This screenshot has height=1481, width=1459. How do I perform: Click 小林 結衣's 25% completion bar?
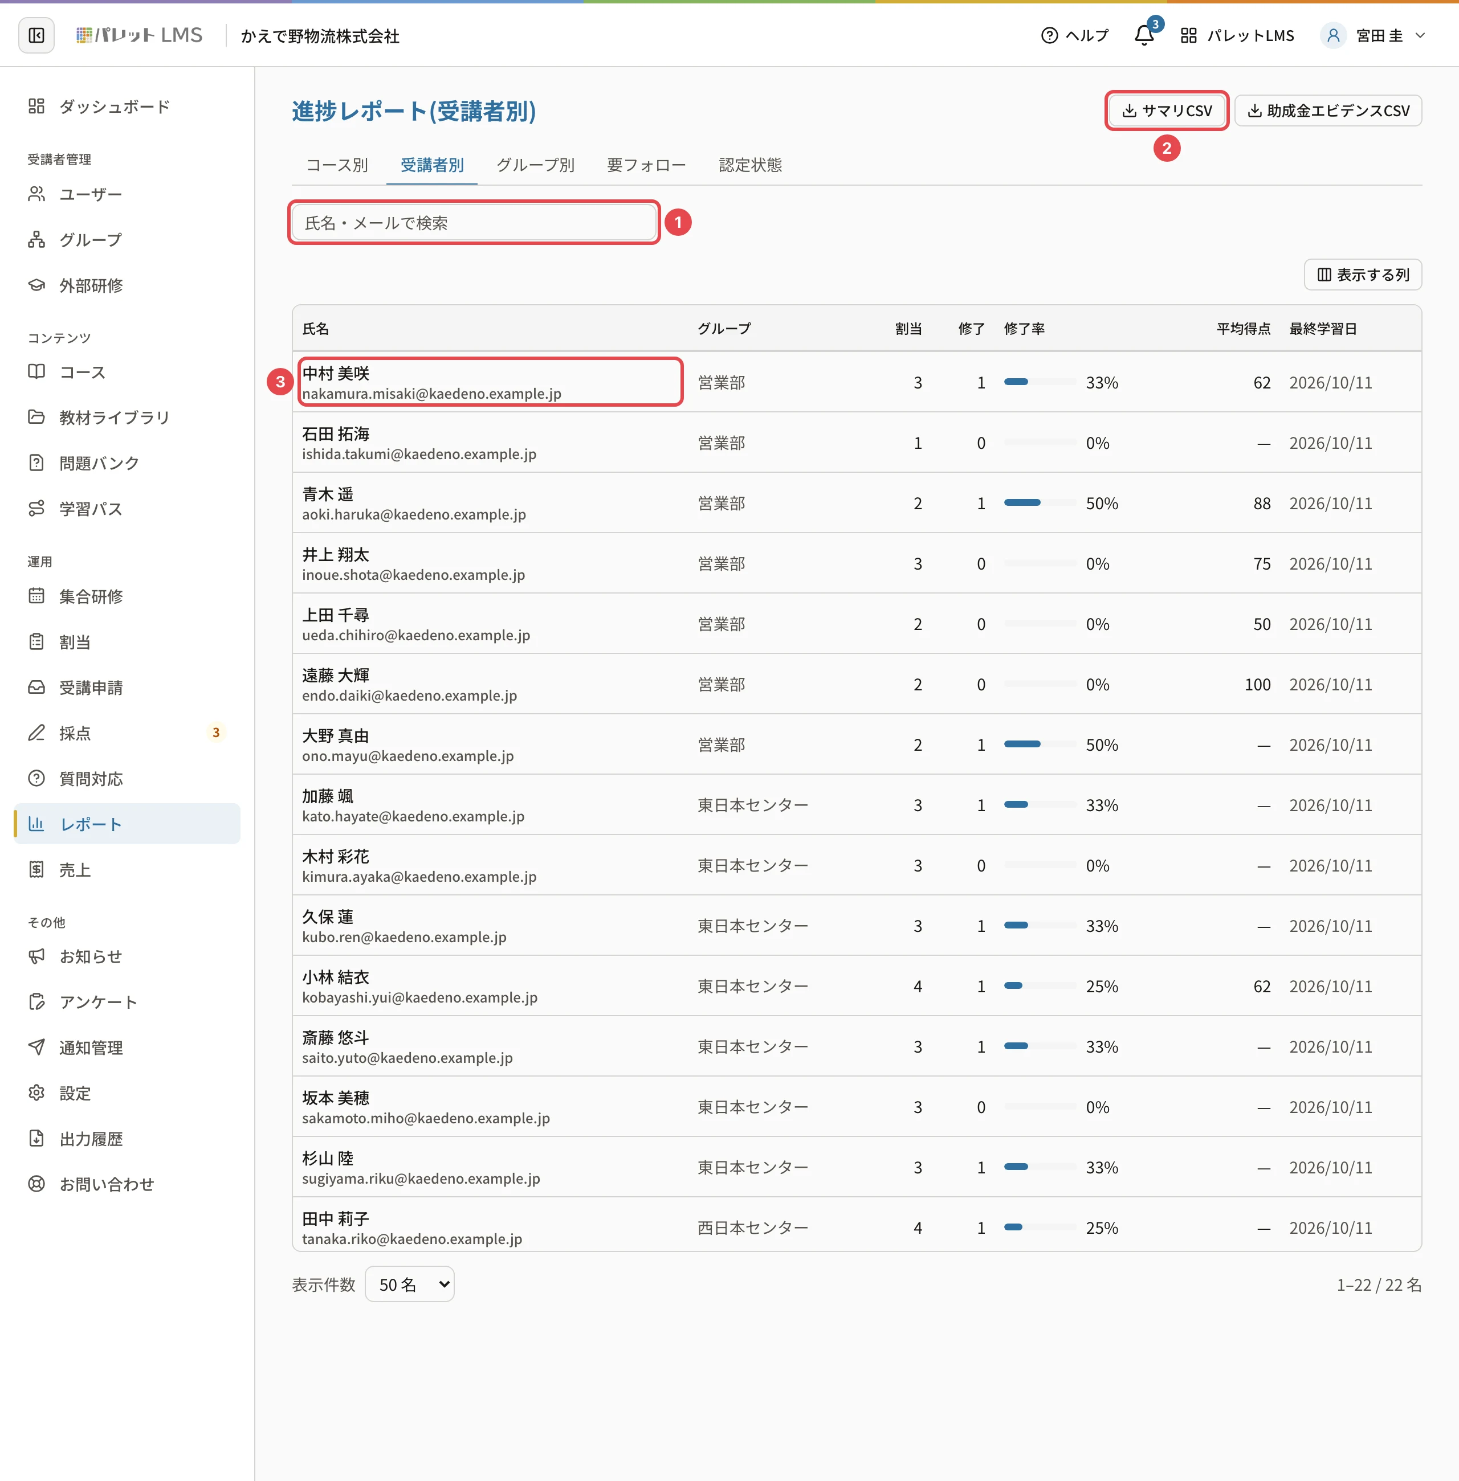pos(1040,987)
